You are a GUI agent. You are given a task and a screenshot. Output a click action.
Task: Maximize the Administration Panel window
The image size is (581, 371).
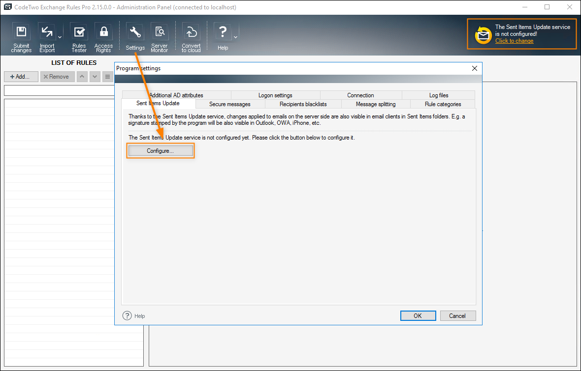coord(547,7)
